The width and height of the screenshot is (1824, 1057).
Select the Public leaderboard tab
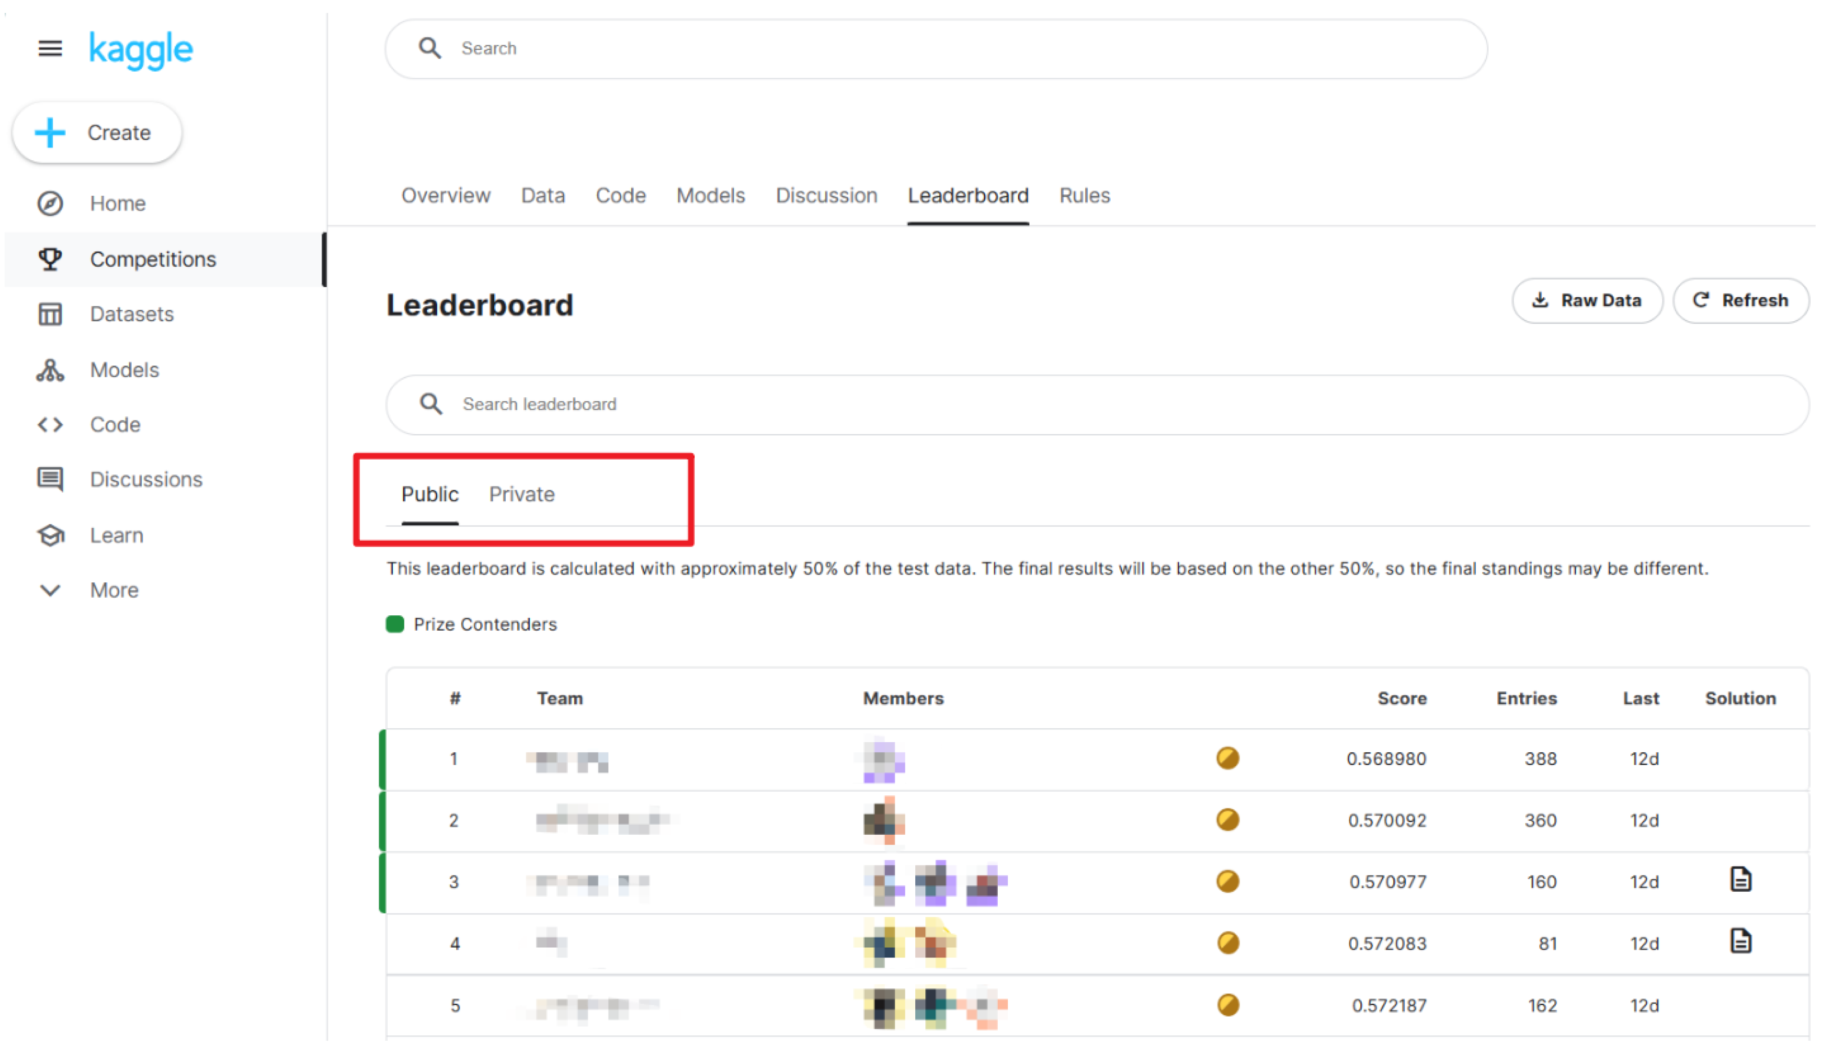(430, 494)
